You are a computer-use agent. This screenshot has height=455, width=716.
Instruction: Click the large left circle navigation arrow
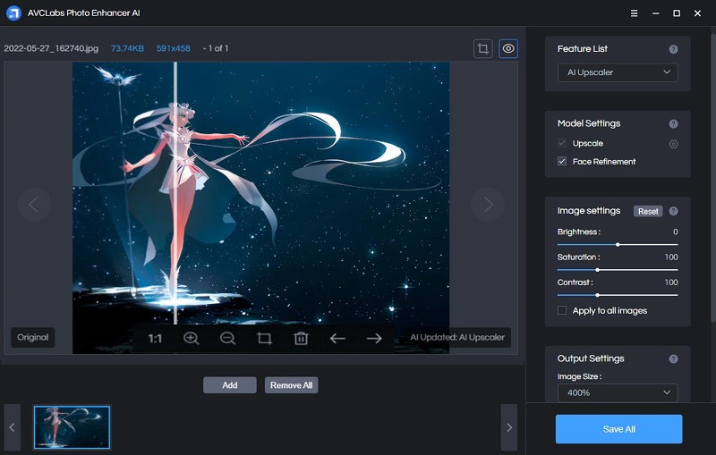[34, 204]
